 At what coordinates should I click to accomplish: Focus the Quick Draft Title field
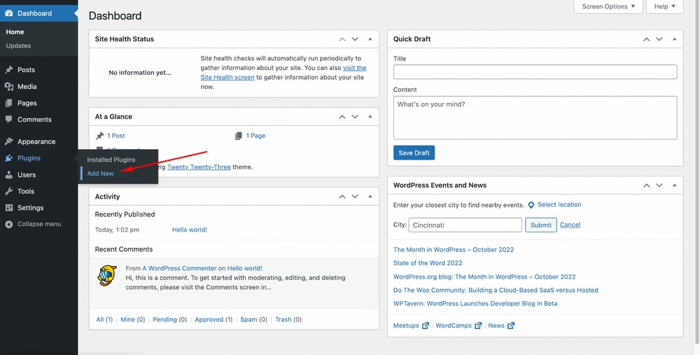pos(535,71)
